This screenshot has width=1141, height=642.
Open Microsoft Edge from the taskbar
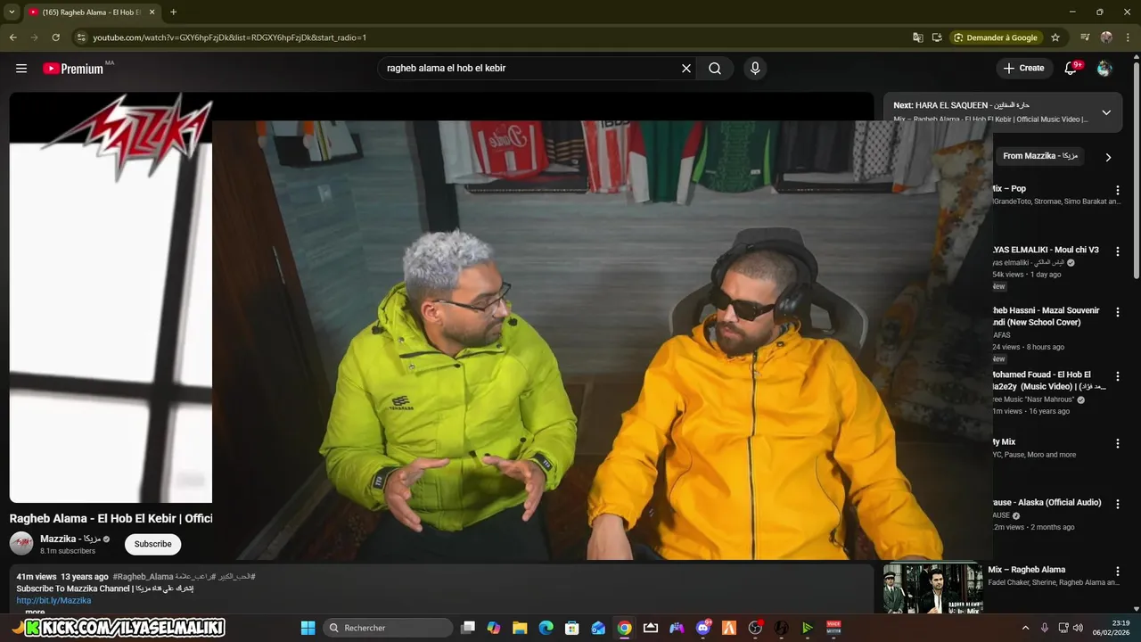click(546, 628)
